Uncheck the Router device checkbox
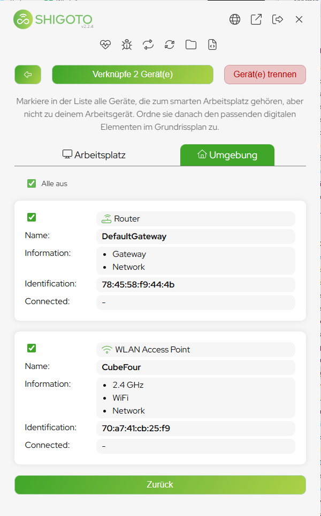The width and height of the screenshot is (321, 516). [x=32, y=217]
